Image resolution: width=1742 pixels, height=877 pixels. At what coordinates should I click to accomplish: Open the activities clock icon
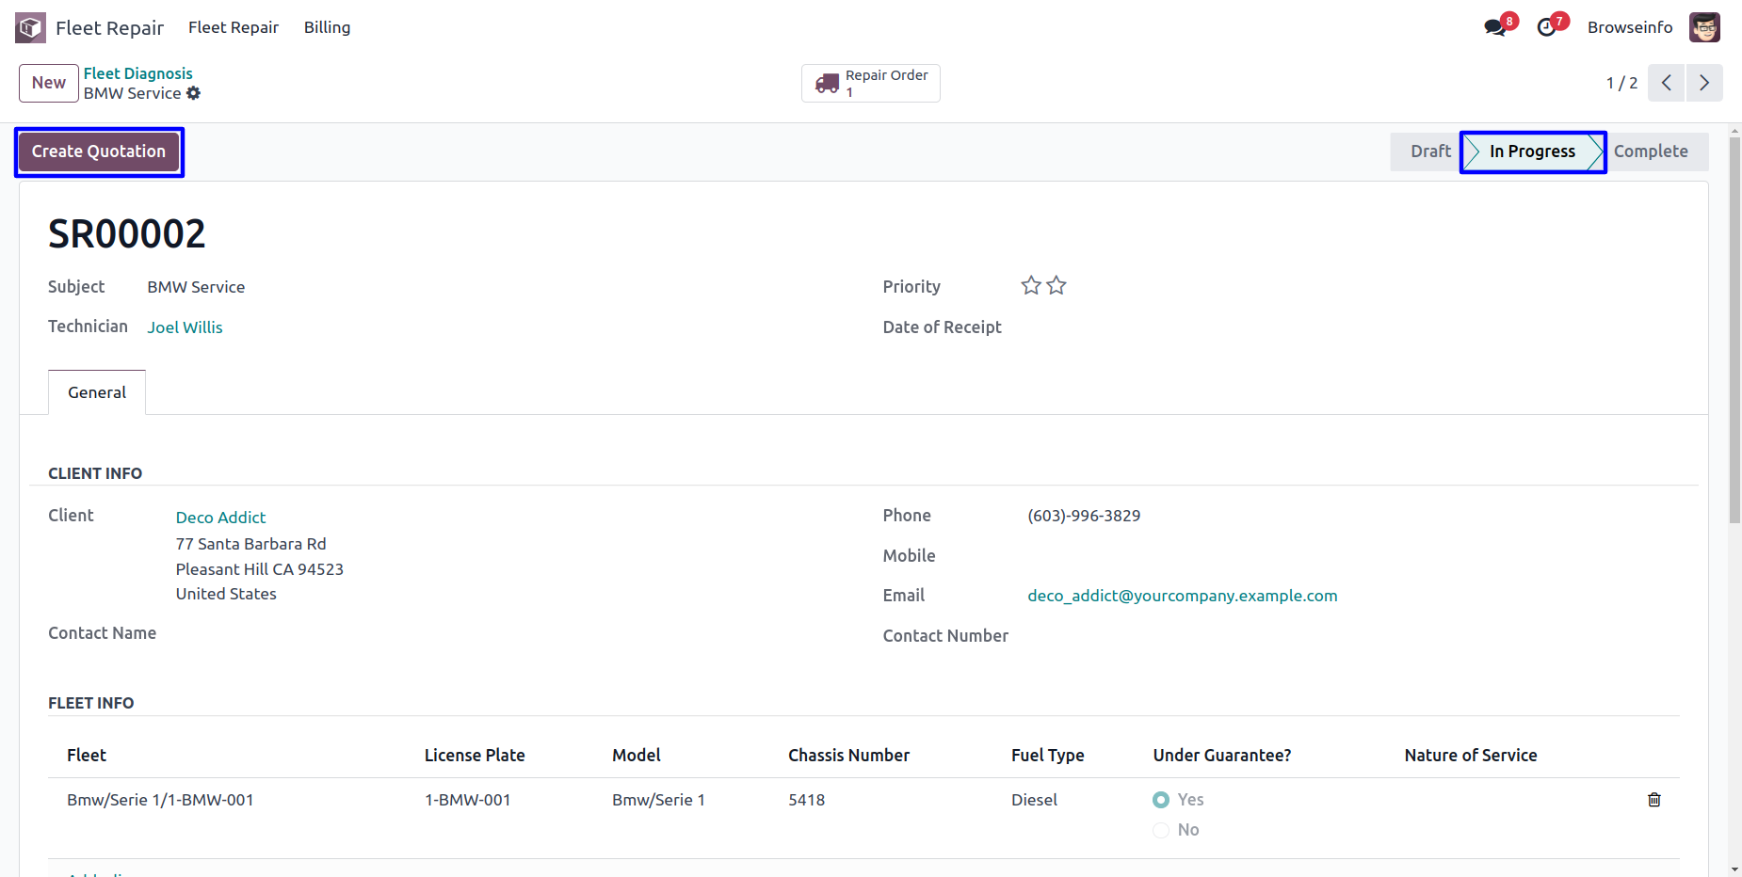[x=1546, y=27]
